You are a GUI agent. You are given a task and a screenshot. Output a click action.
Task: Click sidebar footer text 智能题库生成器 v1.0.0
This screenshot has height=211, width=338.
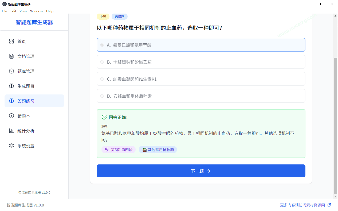tap(34, 192)
